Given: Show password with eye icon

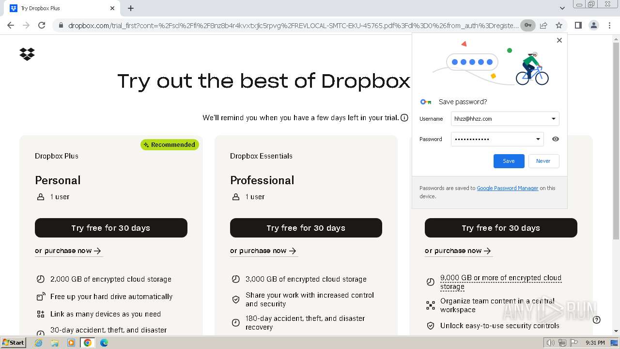Looking at the screenshot, I should click(556, 139).
